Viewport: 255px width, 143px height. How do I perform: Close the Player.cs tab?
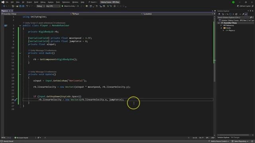point(12,11)
